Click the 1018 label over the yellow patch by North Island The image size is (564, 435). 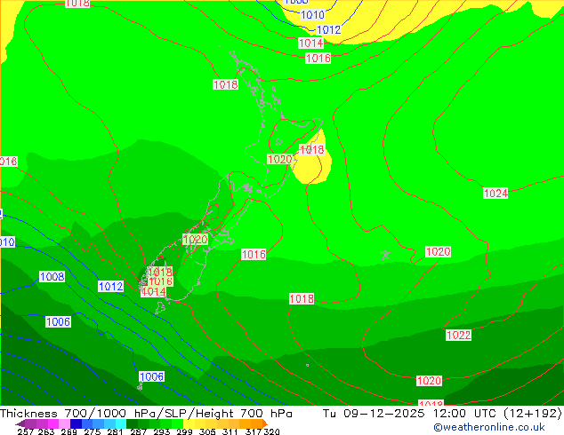(x=312, y=150)
